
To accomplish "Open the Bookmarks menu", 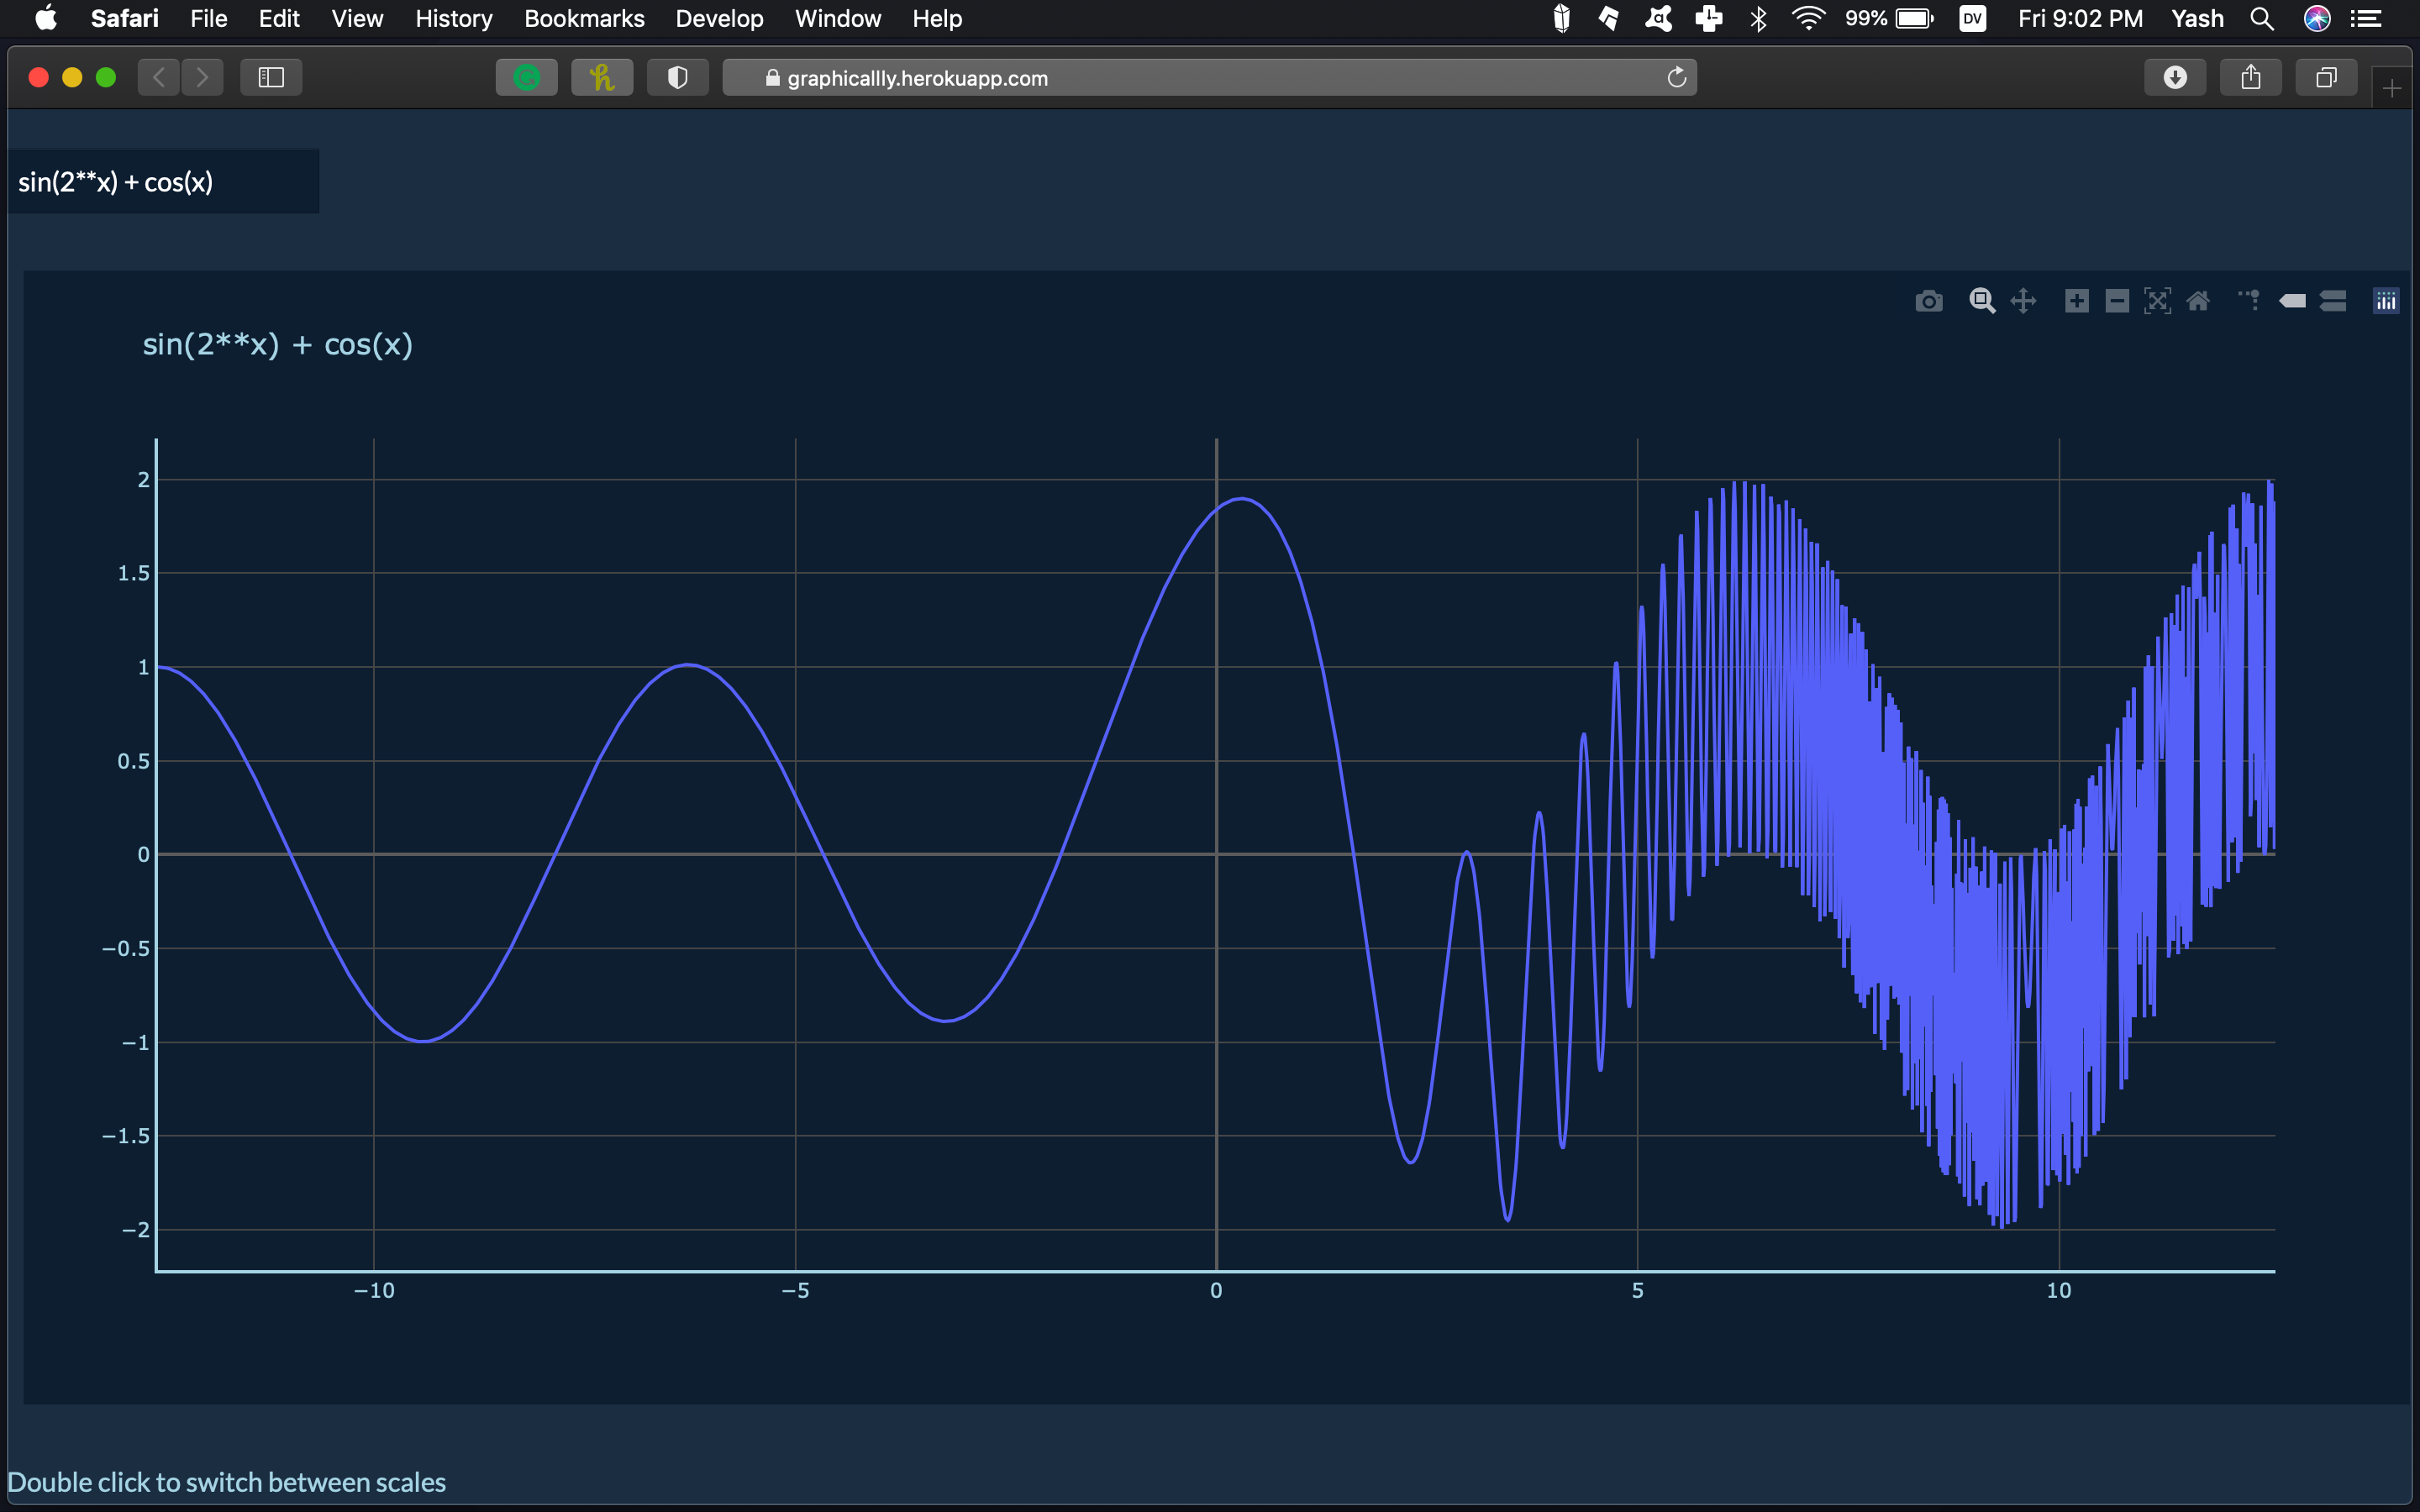I will coord(584,18).
